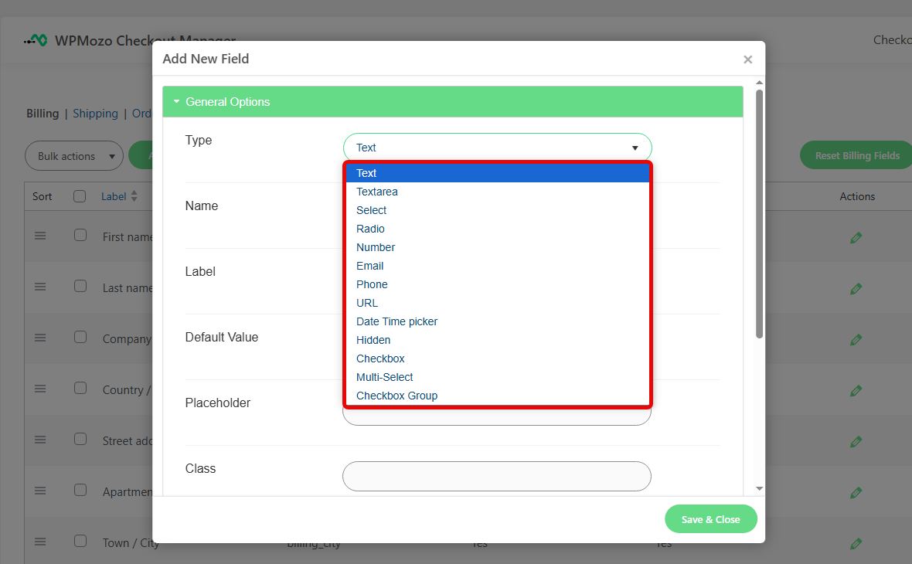Choose the Multi-Select field type
Image resolution: width=912 pixels, height=564 pixels.
tap(497, 377)
